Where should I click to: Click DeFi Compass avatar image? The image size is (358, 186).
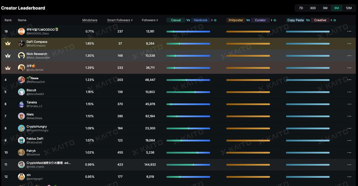click(21, 44)
